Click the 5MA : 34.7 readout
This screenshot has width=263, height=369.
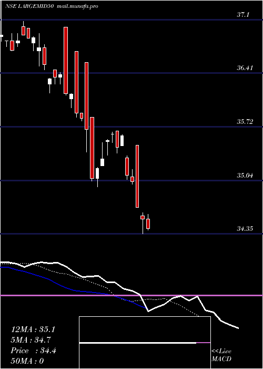pos(31,340)
